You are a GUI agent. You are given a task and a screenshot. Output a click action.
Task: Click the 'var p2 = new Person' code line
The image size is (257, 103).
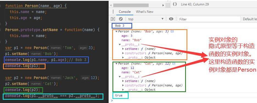(x=52, y=78)
